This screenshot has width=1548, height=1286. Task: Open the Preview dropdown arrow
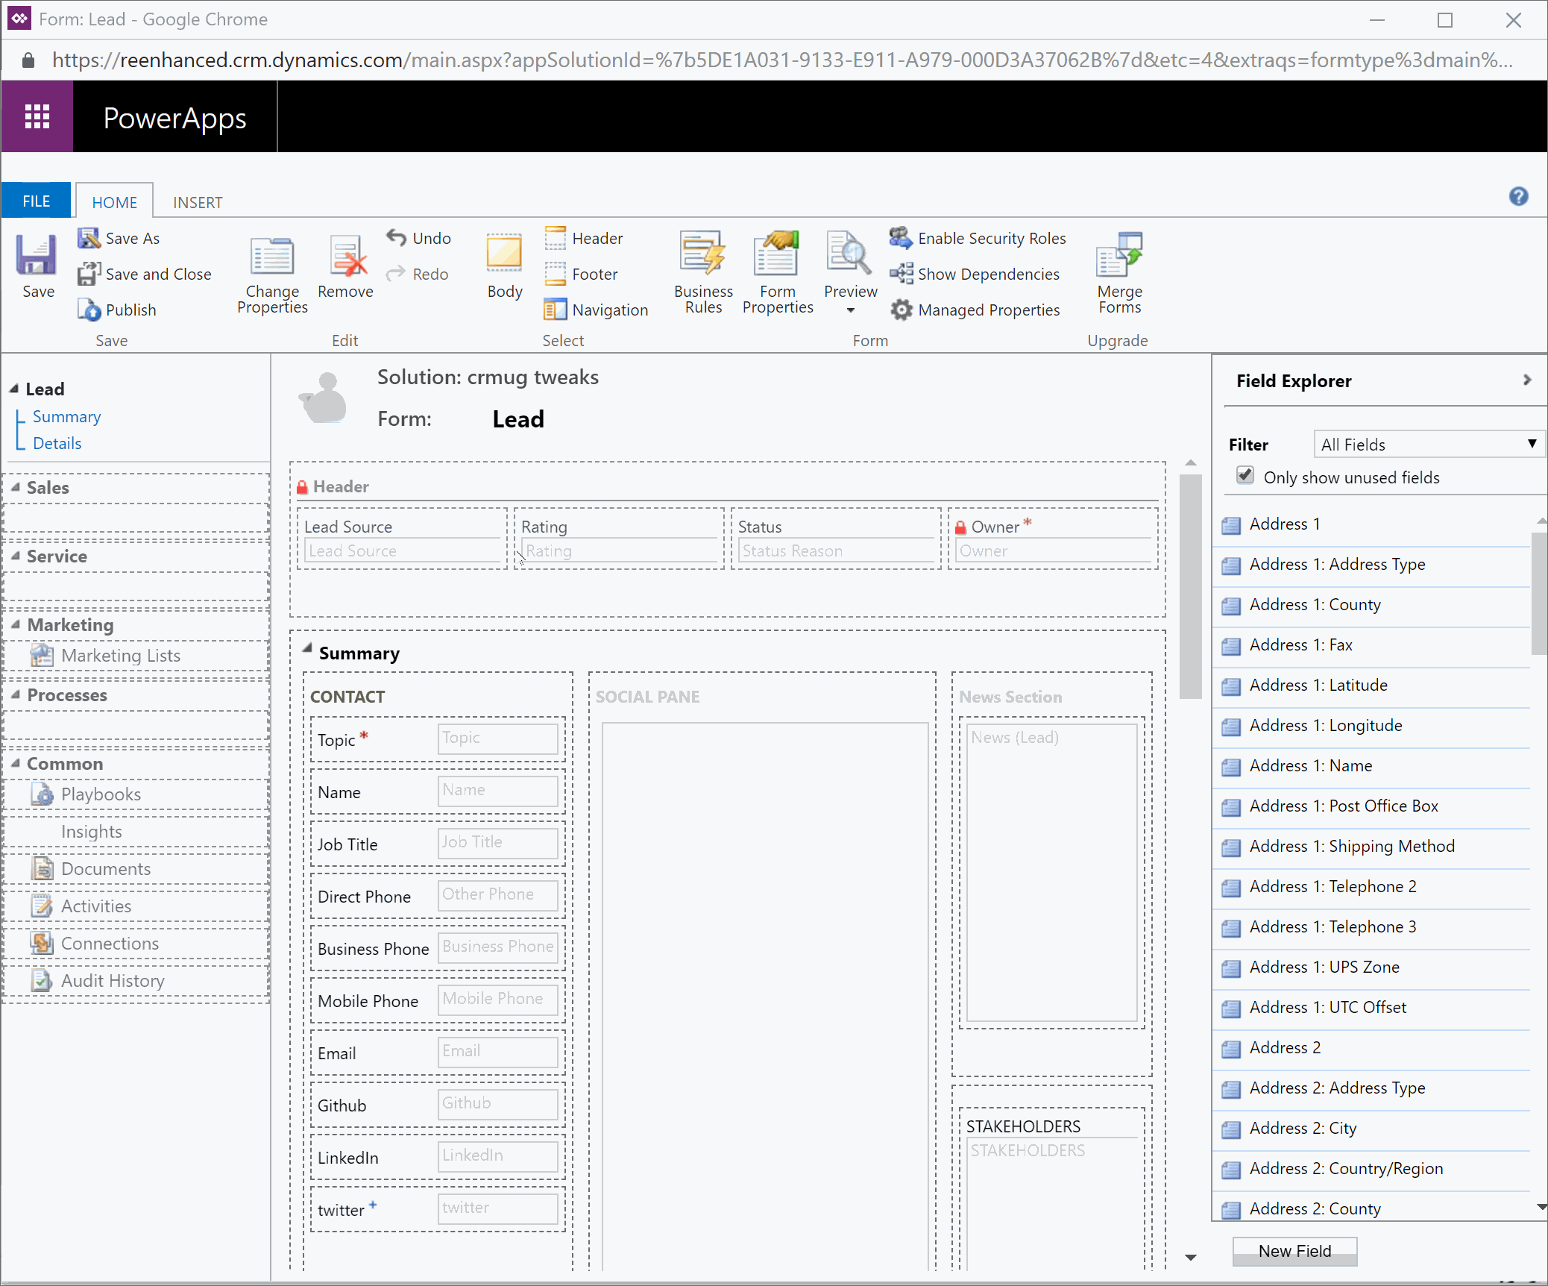tap(850, 310)
